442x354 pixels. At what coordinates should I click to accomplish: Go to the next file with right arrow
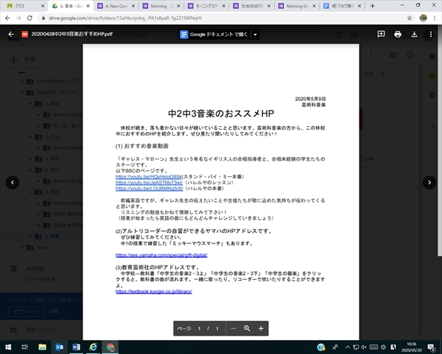pyautogui.click(x=429, y=182)
